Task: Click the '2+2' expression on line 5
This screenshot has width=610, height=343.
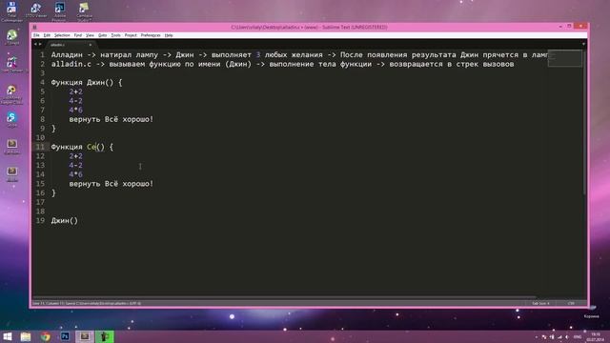Action: (x=76, y=91)
